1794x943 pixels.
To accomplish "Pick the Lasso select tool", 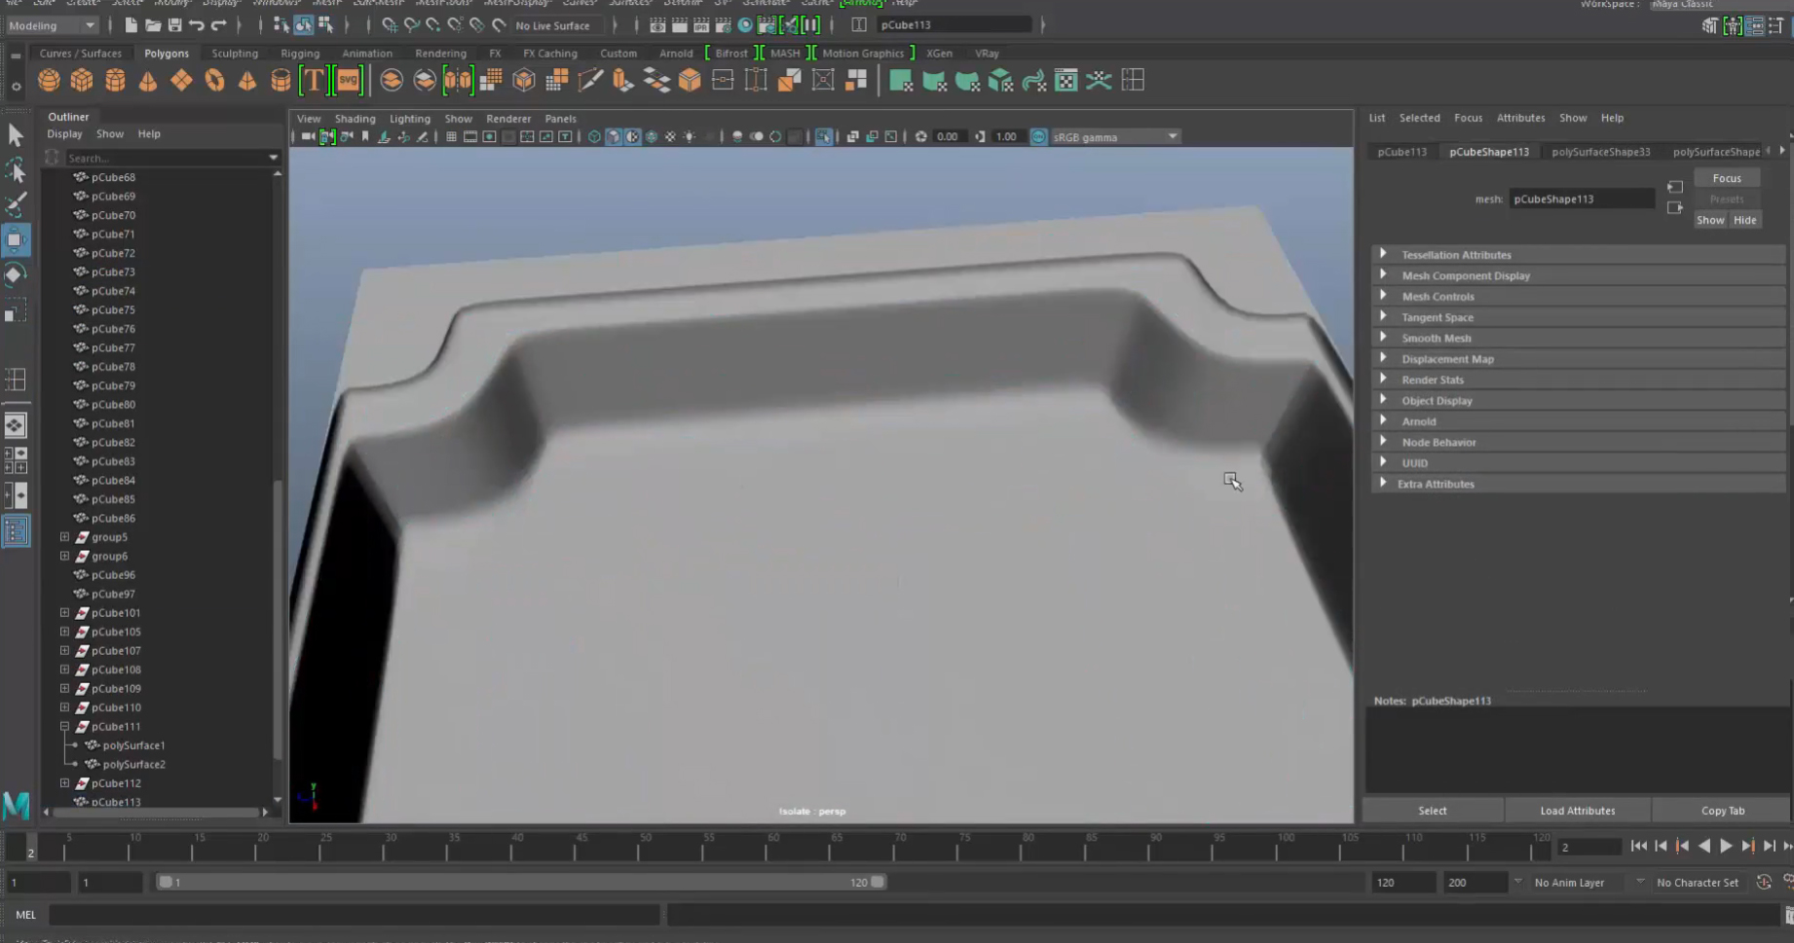I will pyautogui.click(x=16, y=171).
